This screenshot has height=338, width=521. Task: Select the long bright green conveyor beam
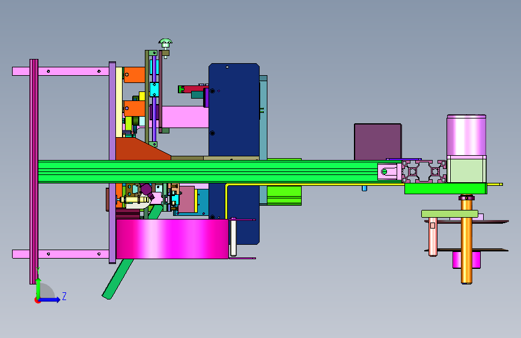tap(208, 171)
